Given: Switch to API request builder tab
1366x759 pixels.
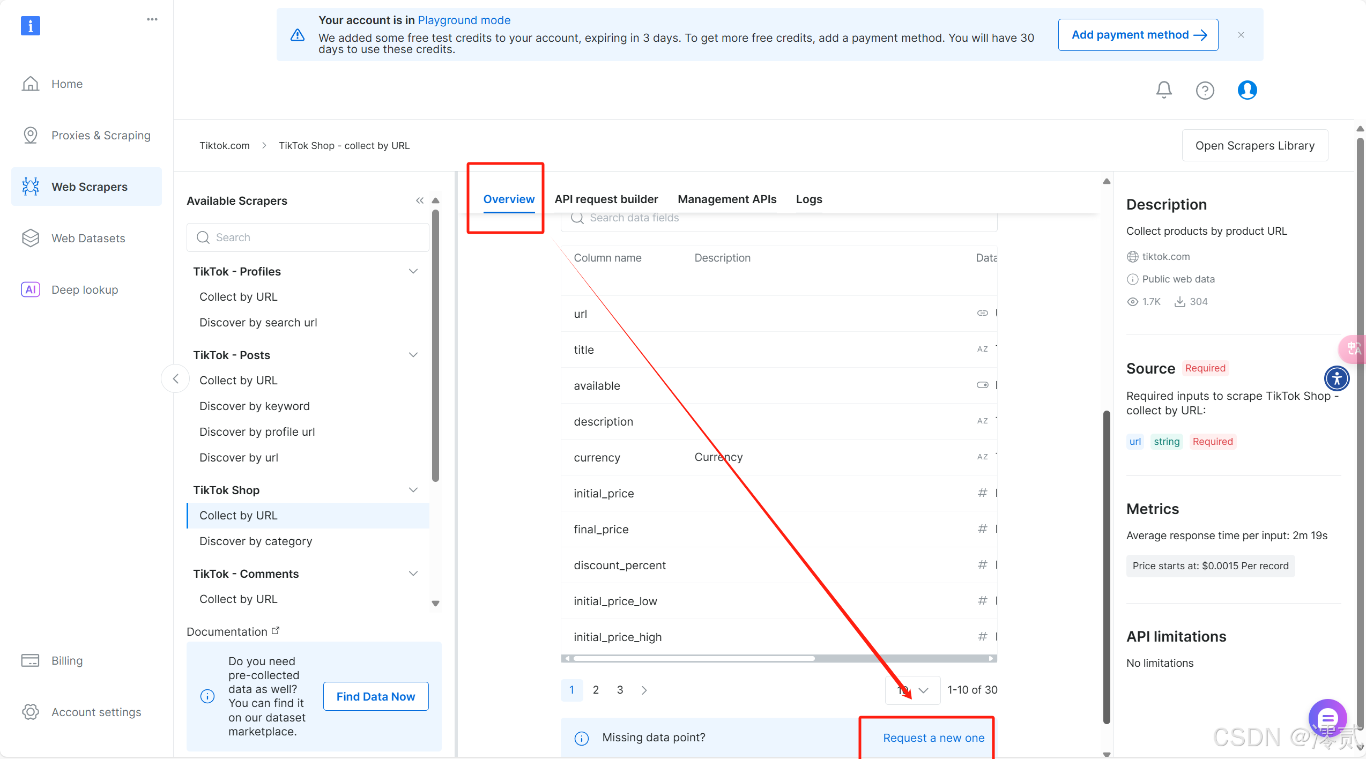Looking at the screenshot, I should click(x=606, y=199).
